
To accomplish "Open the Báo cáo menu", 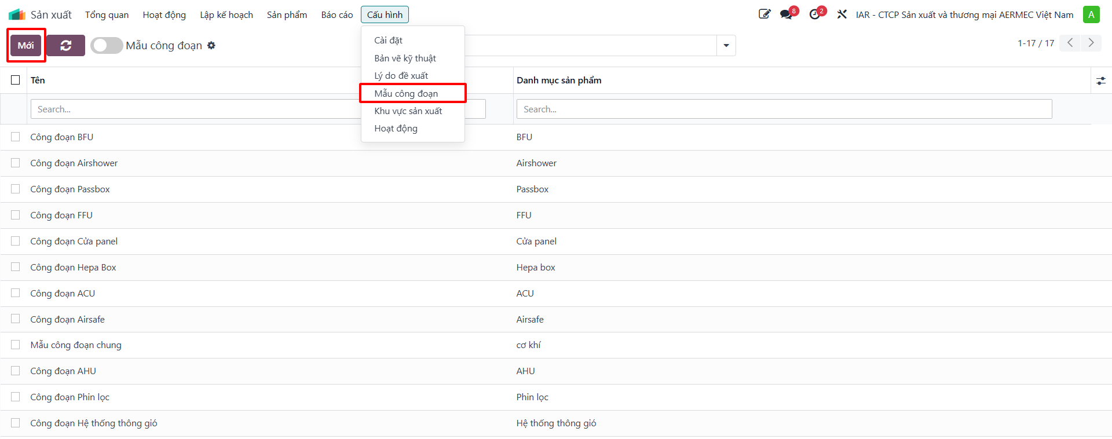I will tap(337, 14).
